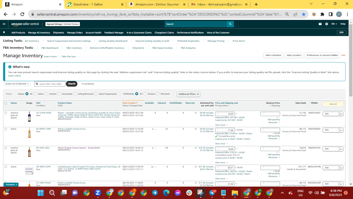Click the Lavender Lemon Syrup product thumbnail
353x199 pixels.
point(29,117)
